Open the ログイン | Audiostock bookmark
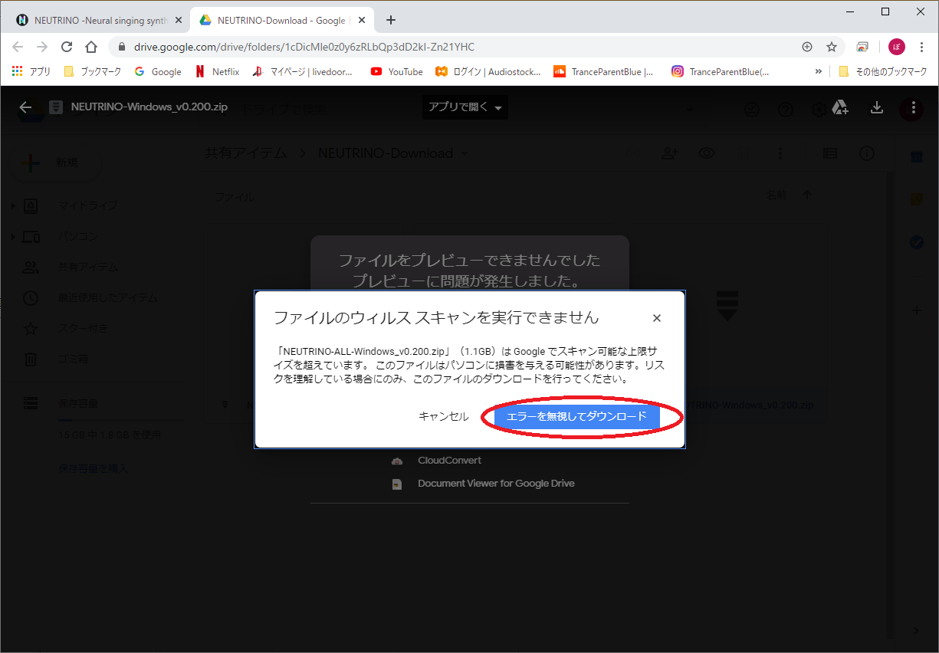 click(x=488, y=71)
